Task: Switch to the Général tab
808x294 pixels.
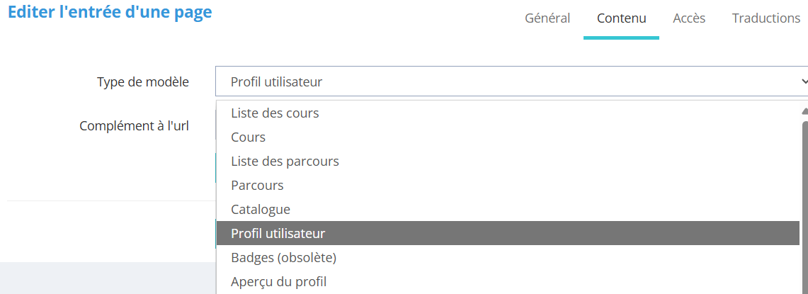Action: [547, 18]
